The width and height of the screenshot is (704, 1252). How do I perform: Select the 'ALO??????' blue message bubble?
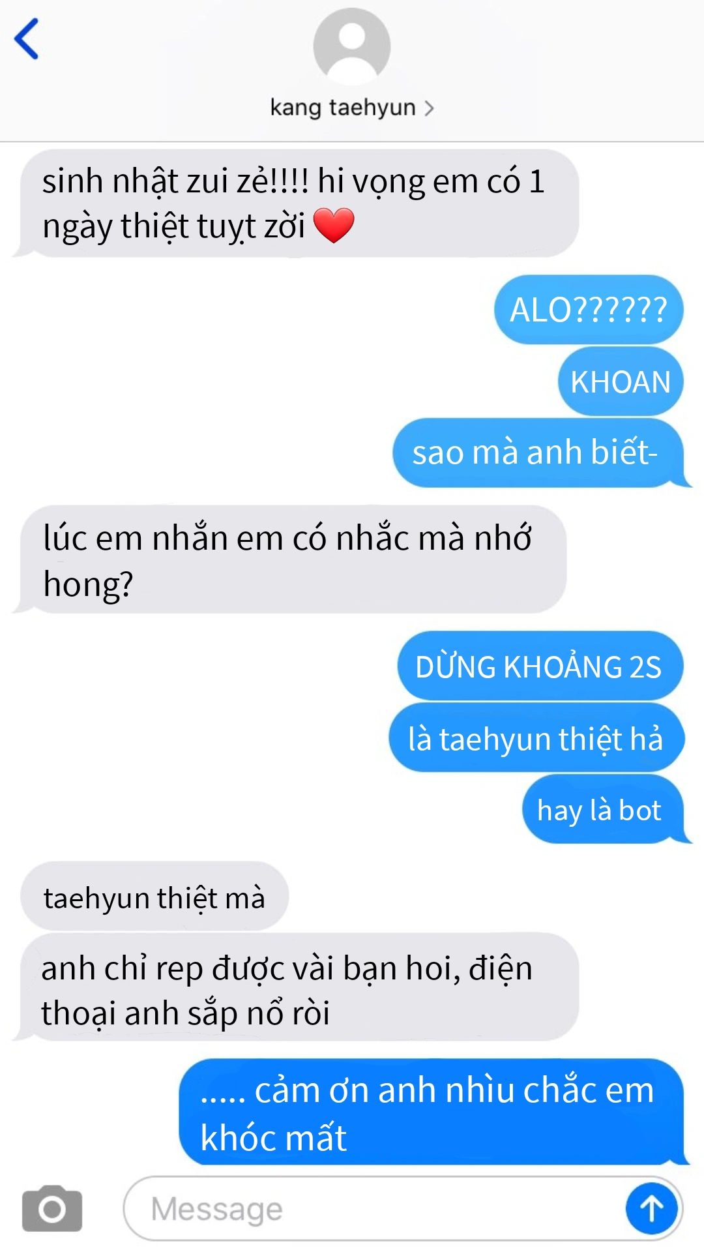point(589,310)
